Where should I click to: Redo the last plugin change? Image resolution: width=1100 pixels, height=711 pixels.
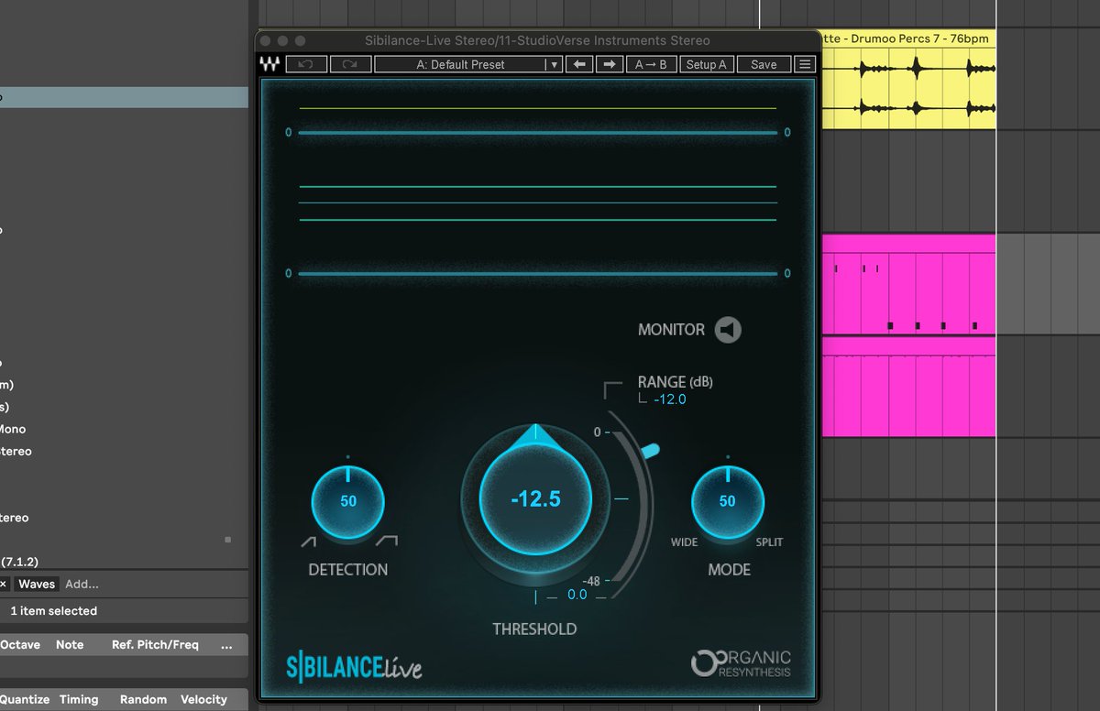point(350,64)
